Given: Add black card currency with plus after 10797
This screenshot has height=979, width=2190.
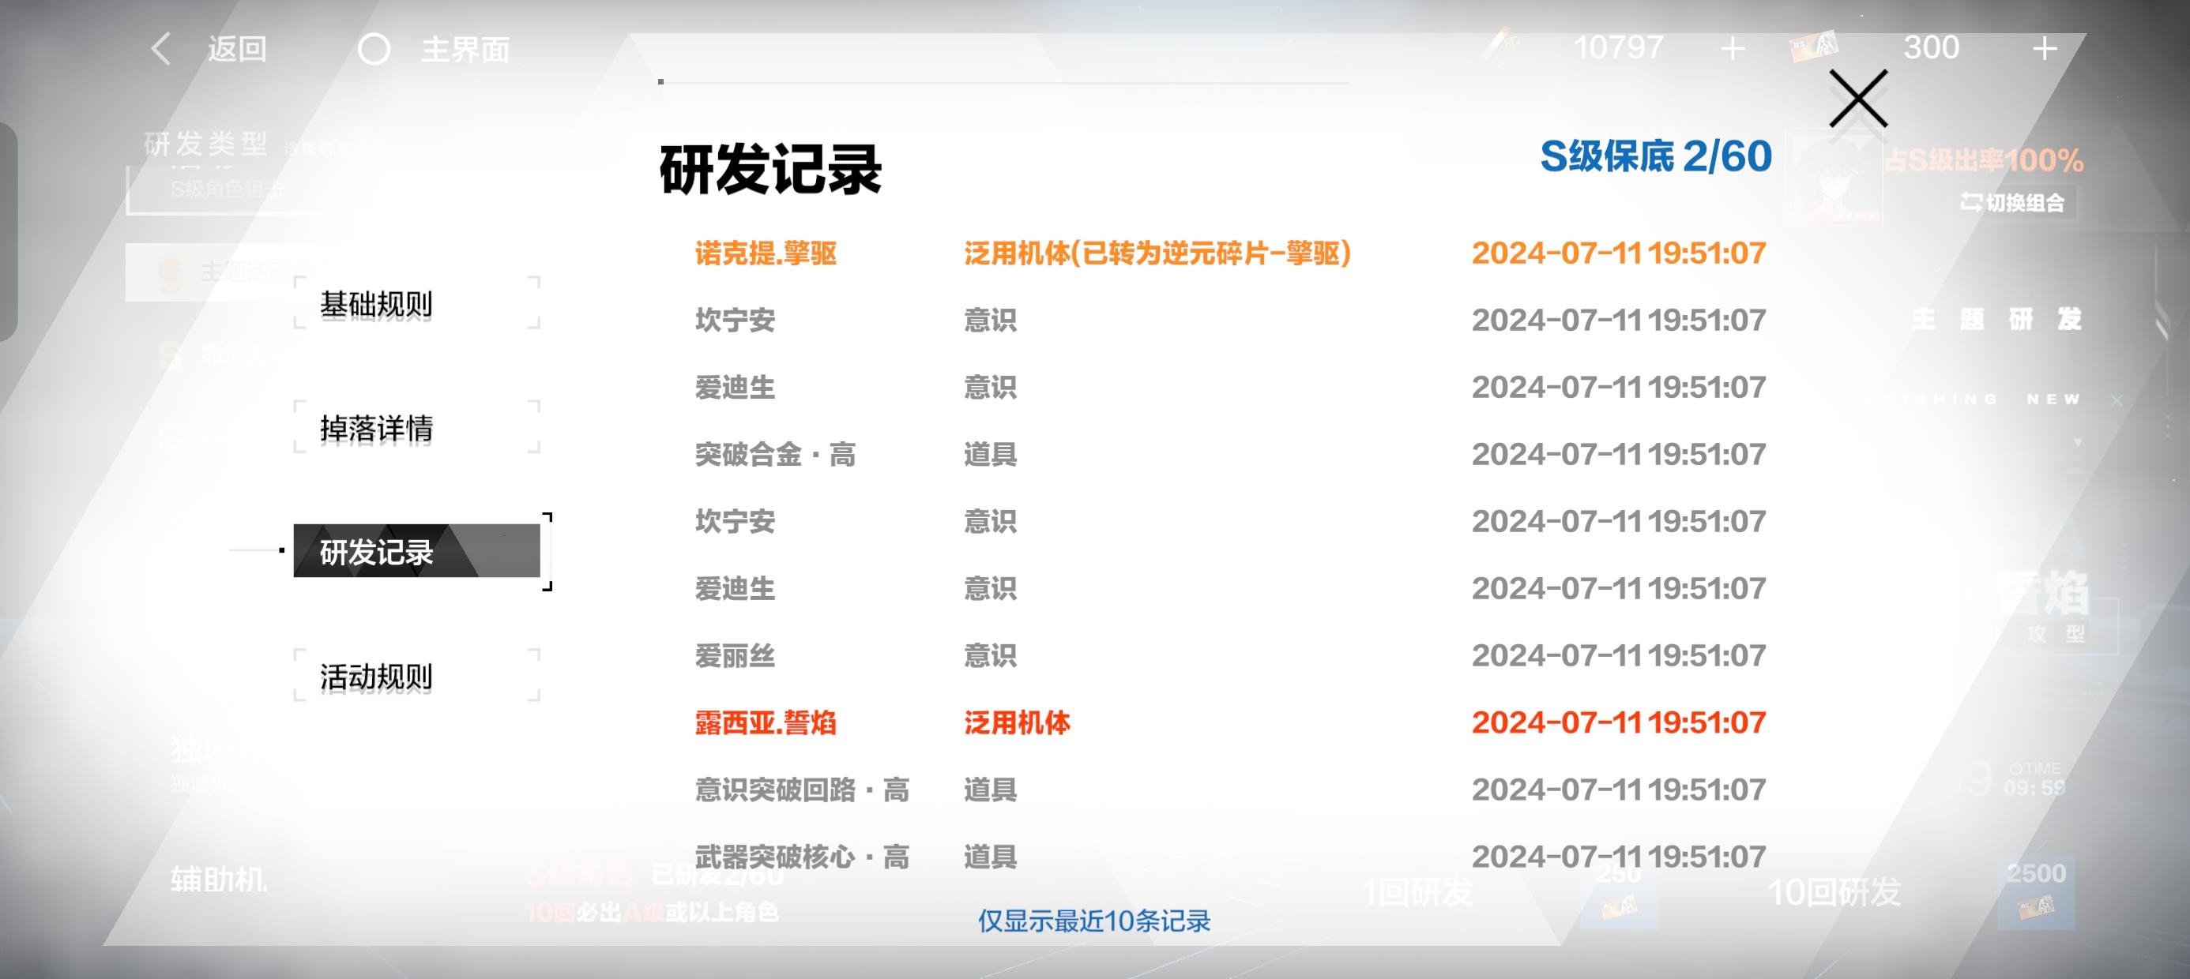Looking at the screenshot, I should [x=1733, y=48].
